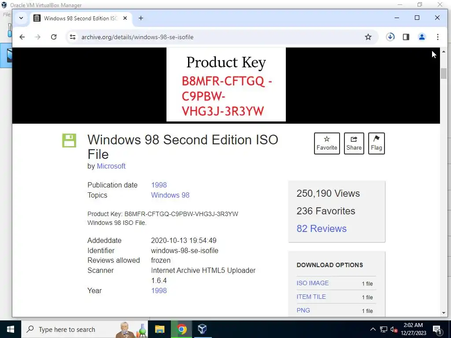Open the network tray icon
The width and height of the screenshot is (451, 338).
384,329
